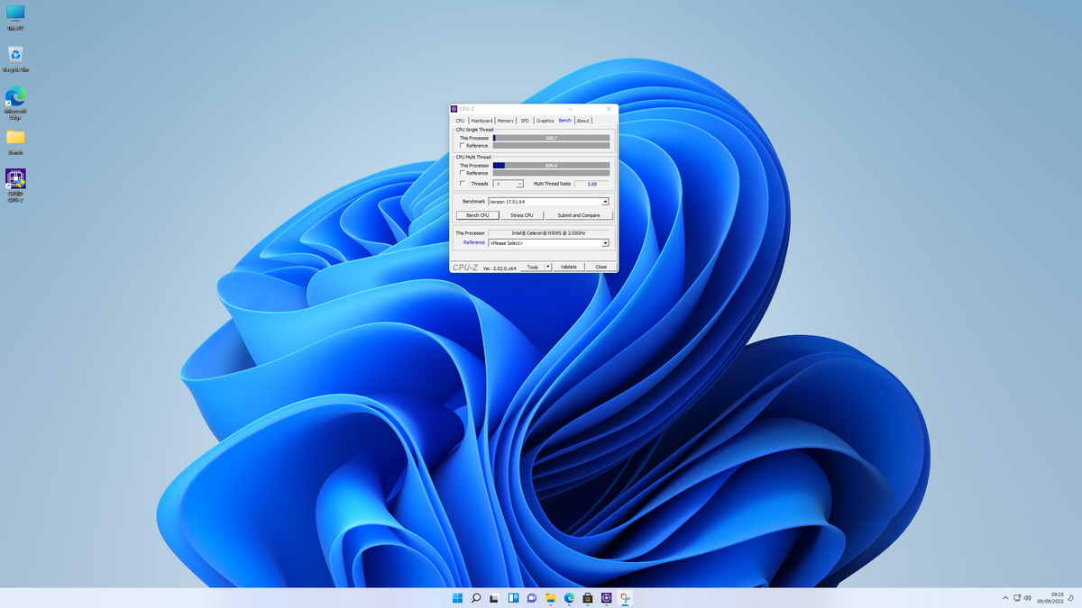Click the Close button at the bottom of CPU-Z
1082x608 pixels.
pos(601,267)
